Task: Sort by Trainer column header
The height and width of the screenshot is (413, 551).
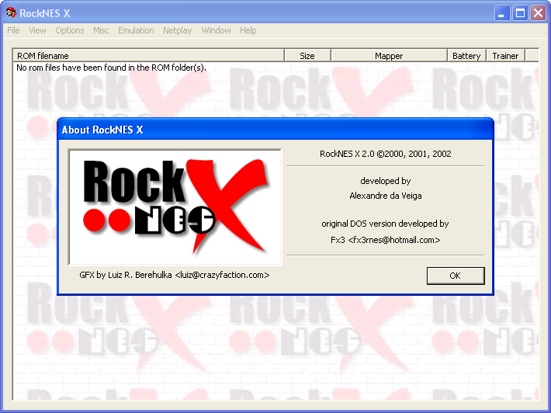Action: (x=505, y=56)
